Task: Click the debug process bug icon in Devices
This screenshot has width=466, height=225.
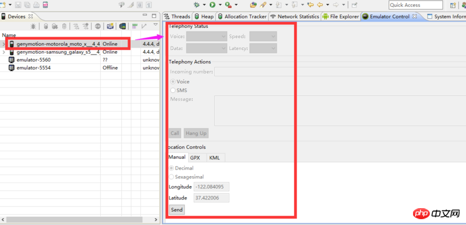Action: (33, 26)
